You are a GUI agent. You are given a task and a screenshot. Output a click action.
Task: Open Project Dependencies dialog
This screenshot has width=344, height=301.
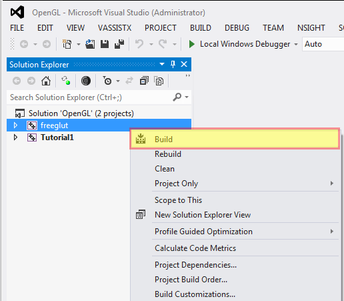point(235,265)
